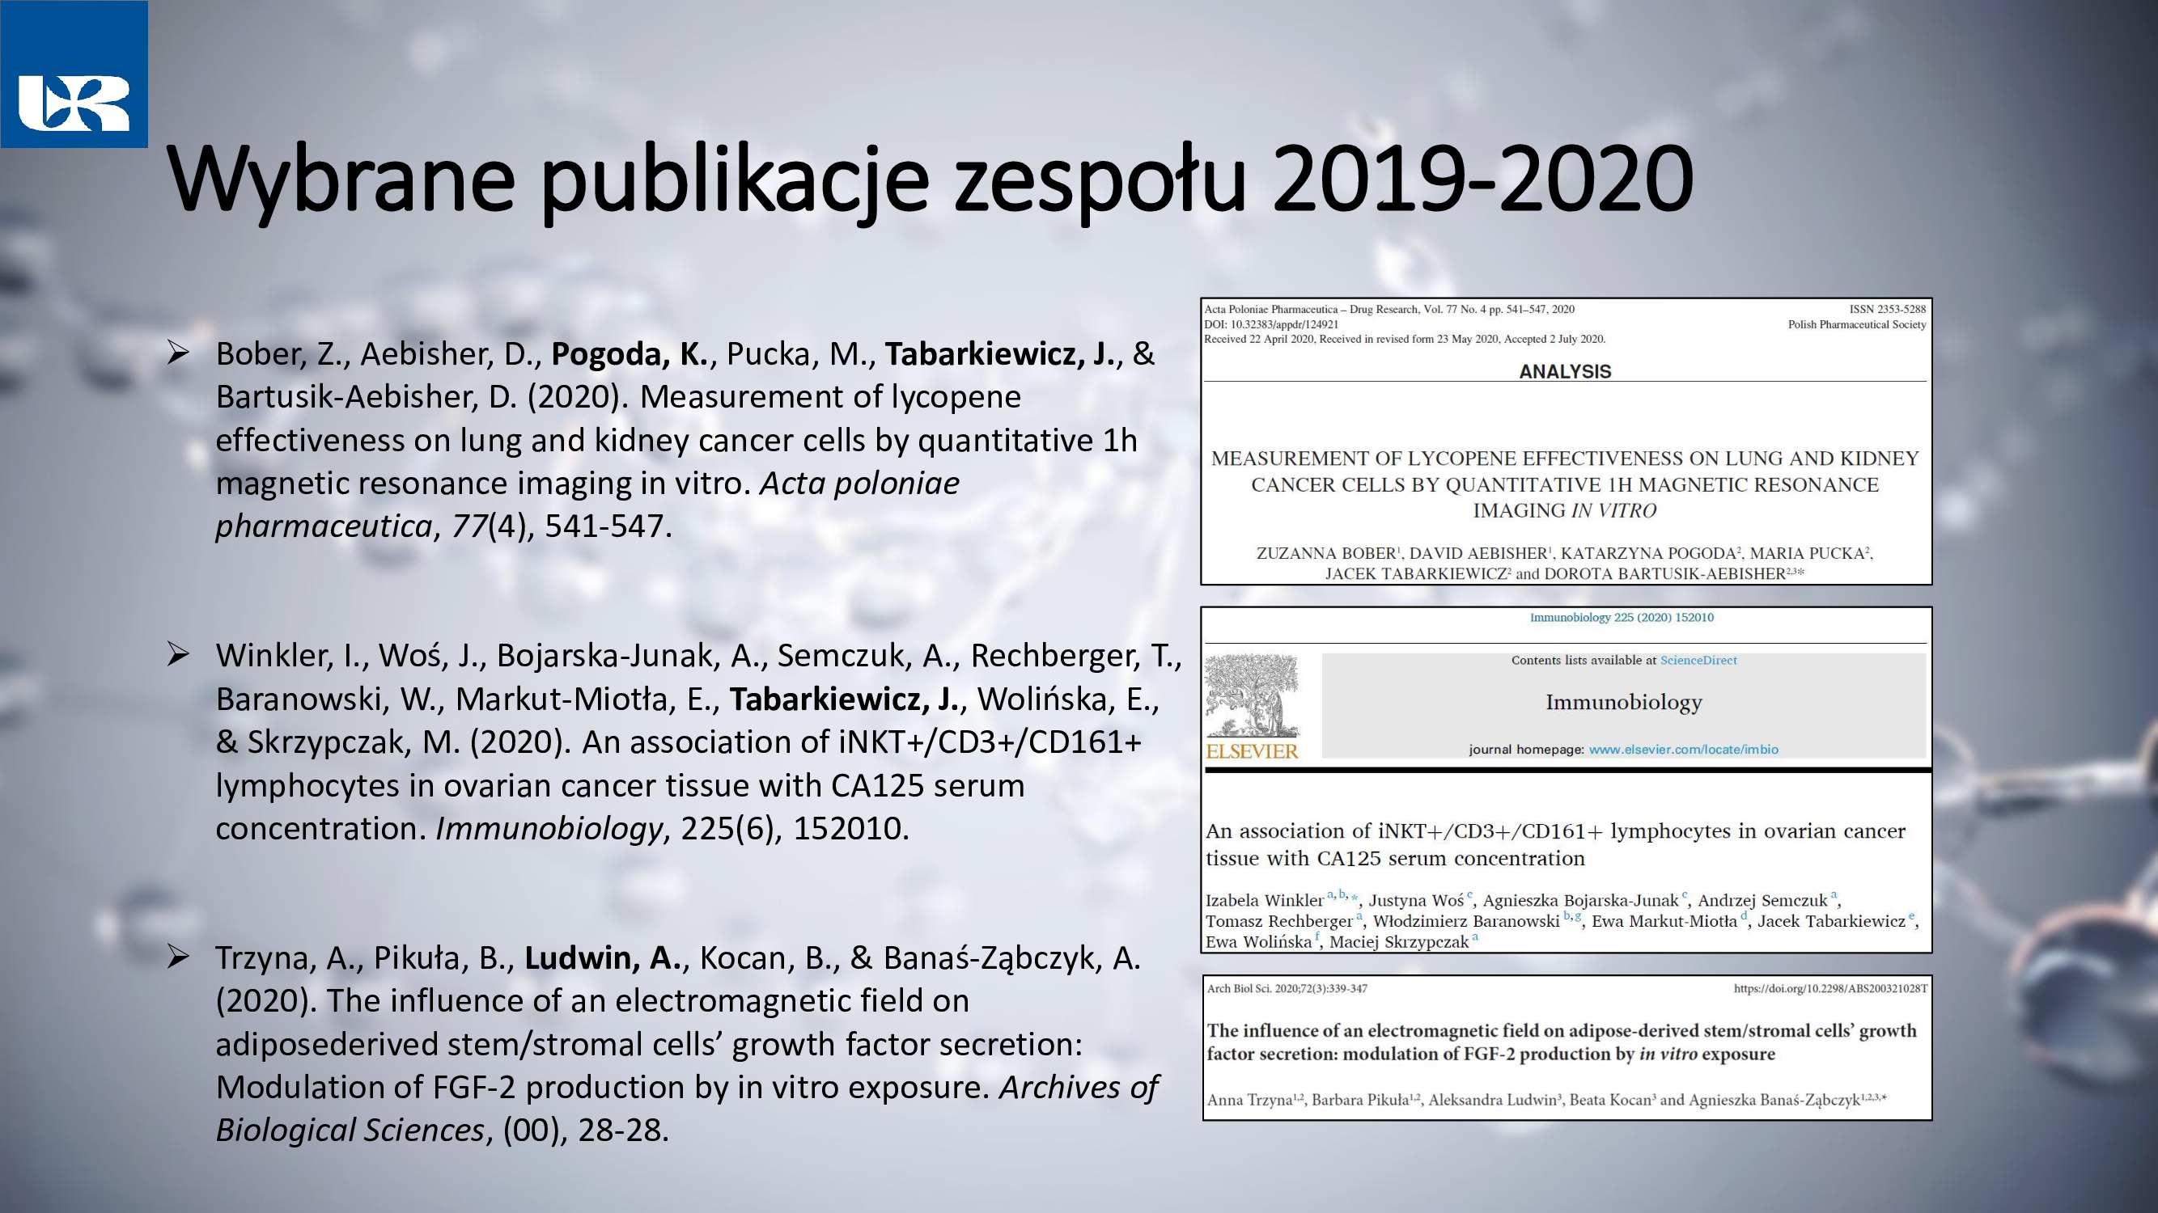Click the first arrow bullet marker

(x=177, y=353)
